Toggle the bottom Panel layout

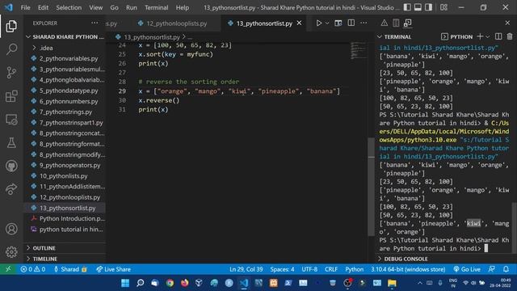[418, 7]
